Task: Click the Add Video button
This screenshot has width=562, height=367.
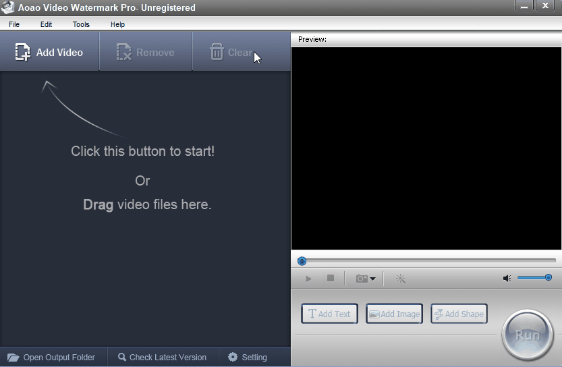Action: coord(49,52)
